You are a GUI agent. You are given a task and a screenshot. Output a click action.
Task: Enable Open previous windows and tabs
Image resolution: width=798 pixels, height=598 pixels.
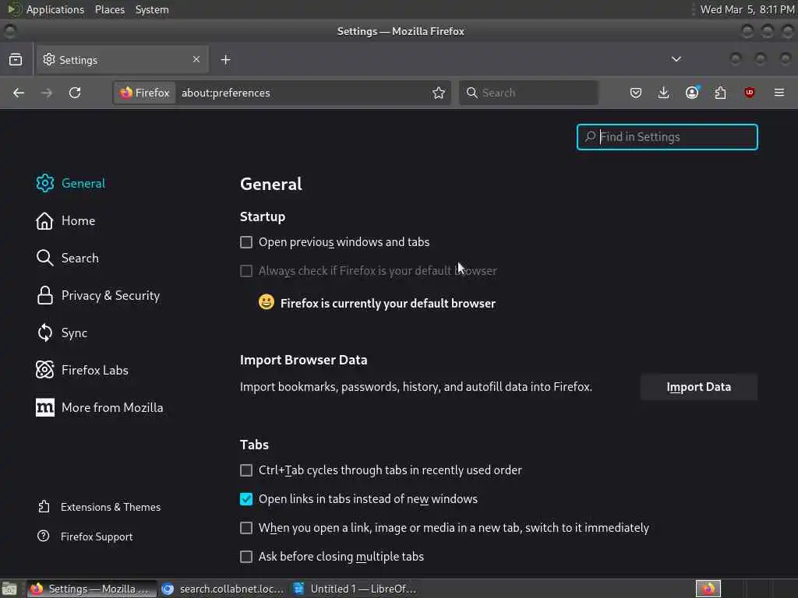[x=246, y=242]
